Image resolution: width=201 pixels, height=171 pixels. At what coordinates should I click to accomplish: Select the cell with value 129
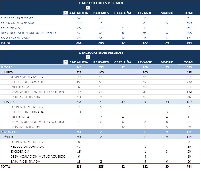[189, 92]
